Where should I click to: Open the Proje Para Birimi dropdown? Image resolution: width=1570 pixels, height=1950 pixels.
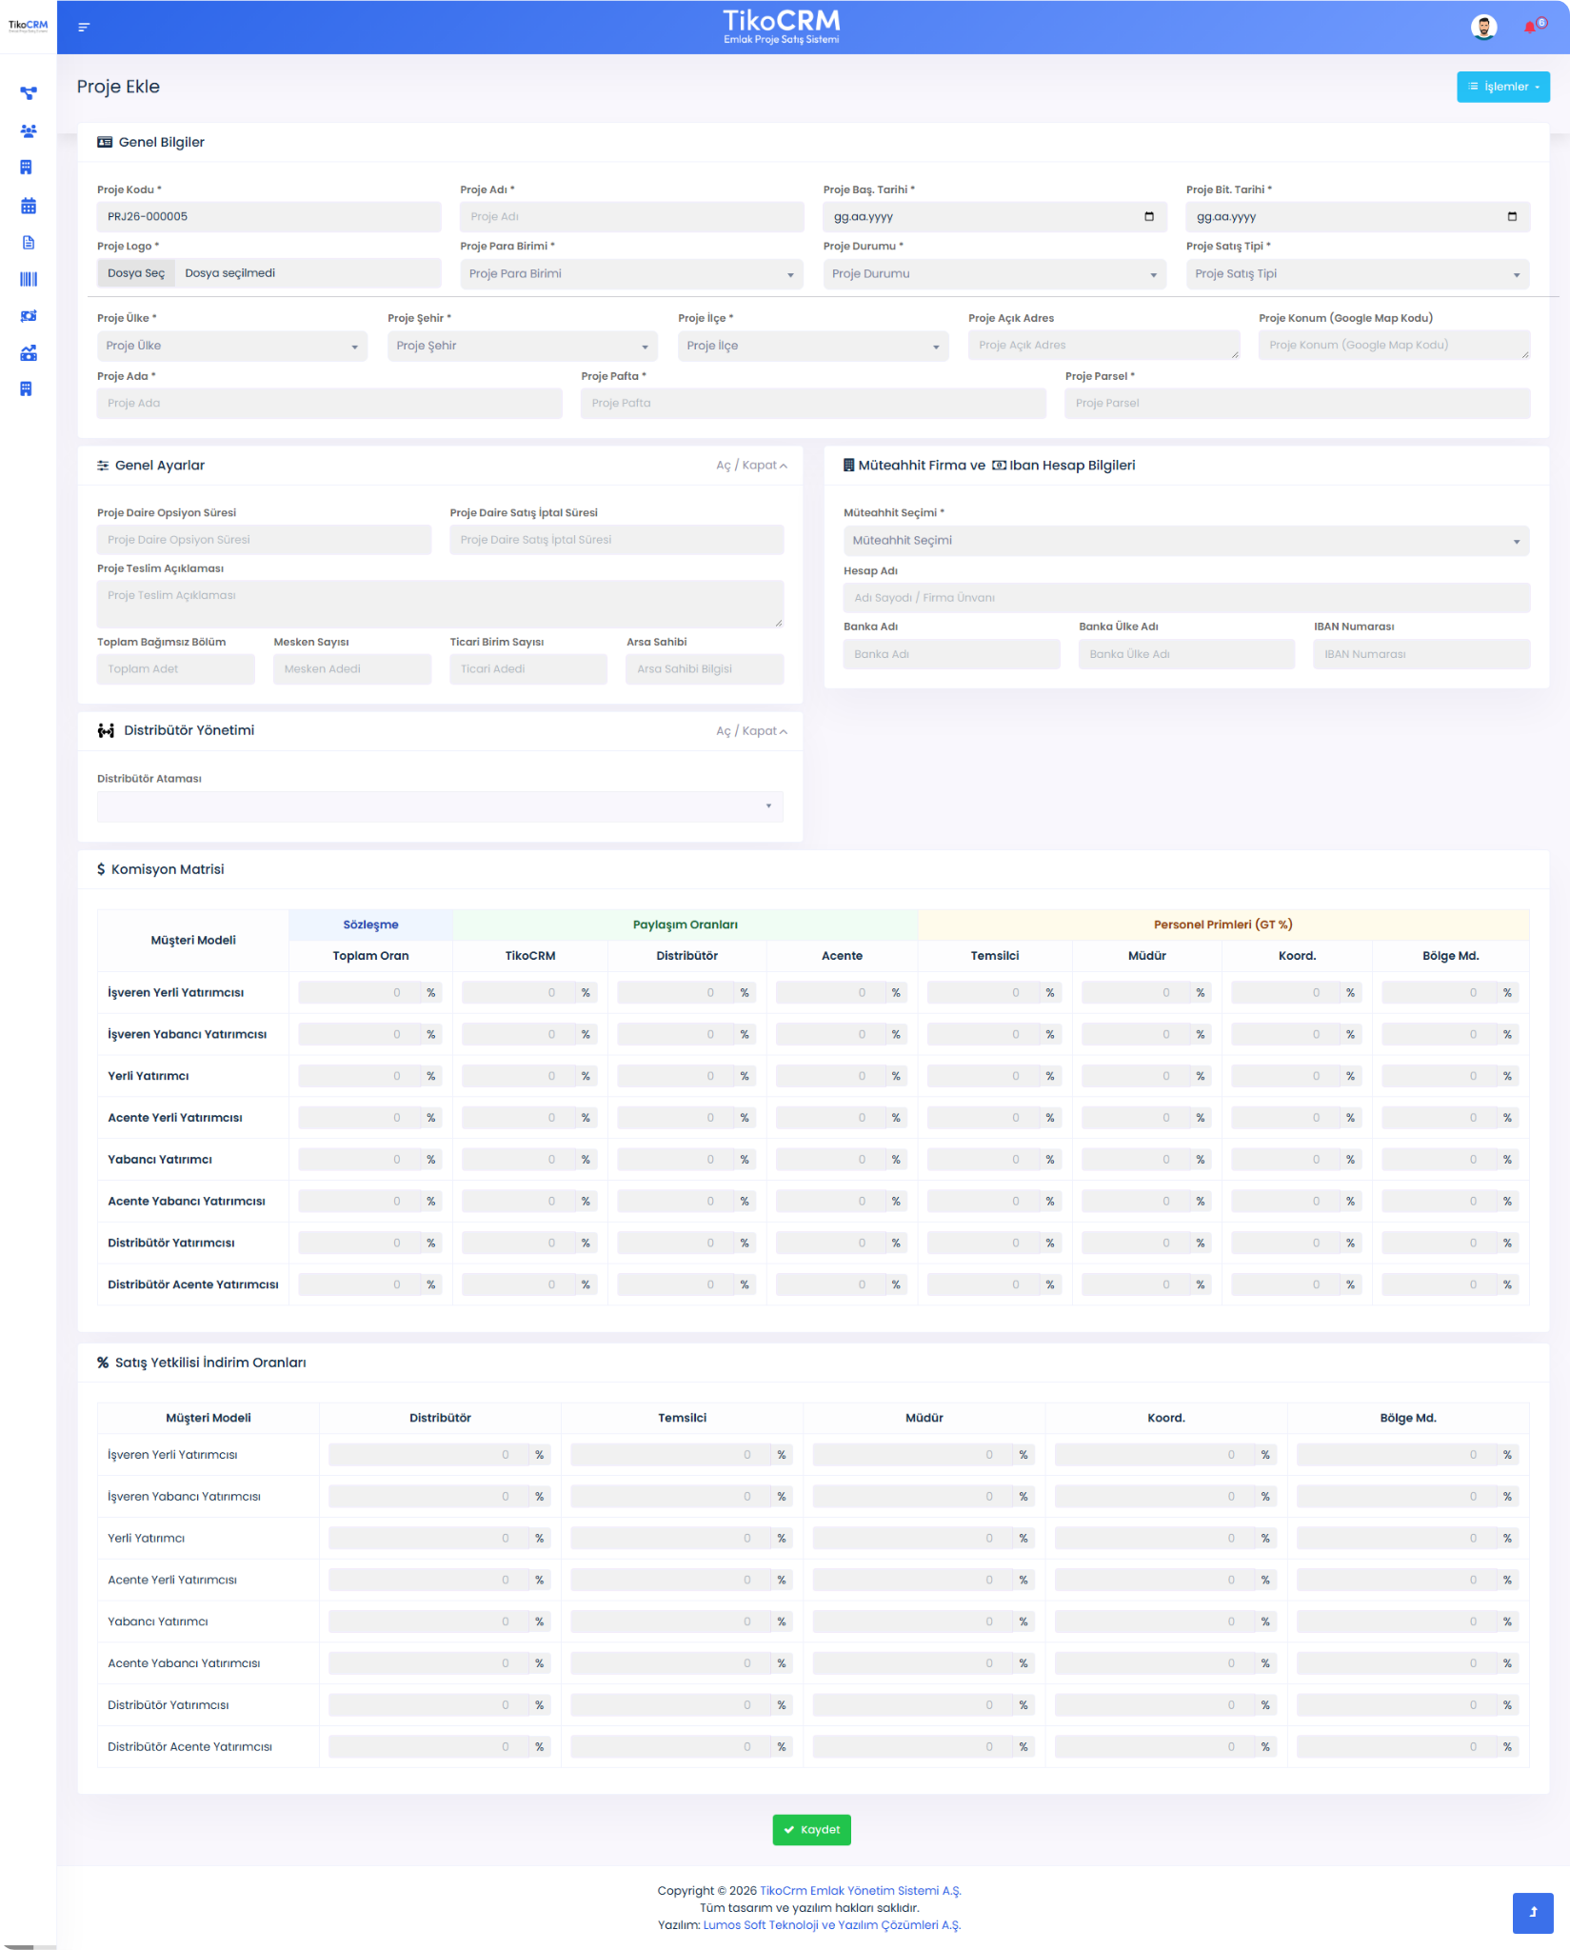[631, 274]
